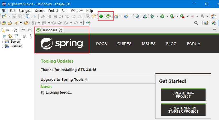The image size is (219, 120).
Task: Click the Save disk icon
Action: pyautogui.click(x=14, y=16)
